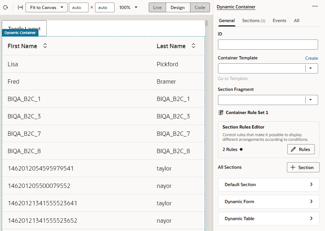
Task: Open the Fit to Canvas dropdown
Action: (46, 7)
